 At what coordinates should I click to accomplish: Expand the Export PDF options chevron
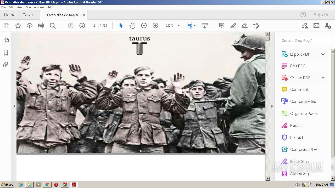tap(323, 54)
